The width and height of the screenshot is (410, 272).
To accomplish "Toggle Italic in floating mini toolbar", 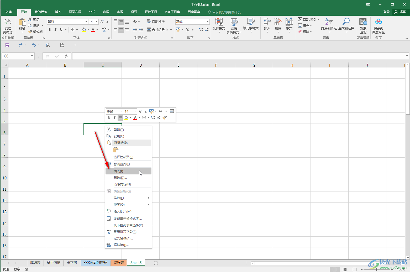I will point(114,118).
